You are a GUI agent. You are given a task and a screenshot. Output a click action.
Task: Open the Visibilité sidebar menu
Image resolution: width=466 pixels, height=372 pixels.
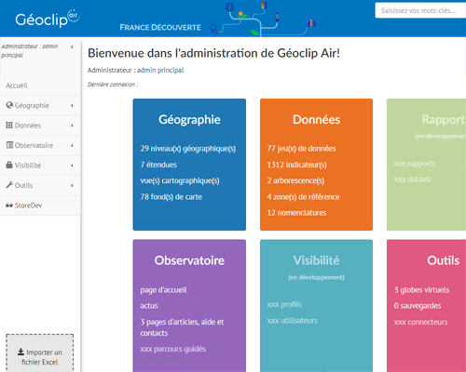tap(40, 166)
